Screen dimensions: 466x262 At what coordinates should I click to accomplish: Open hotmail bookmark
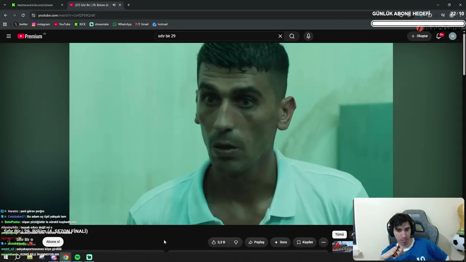click(160, 24)
